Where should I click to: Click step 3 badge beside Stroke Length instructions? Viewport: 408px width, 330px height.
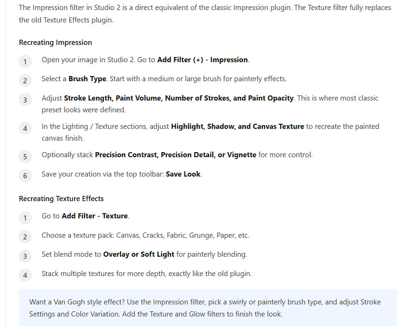25,100
